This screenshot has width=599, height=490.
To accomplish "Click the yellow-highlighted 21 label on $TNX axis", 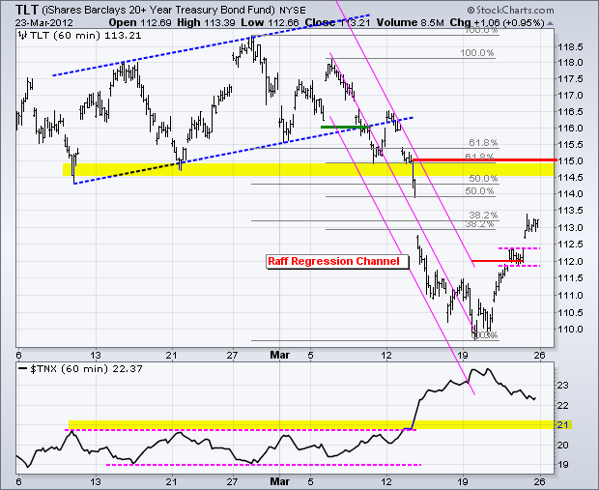I will (563, 425).
